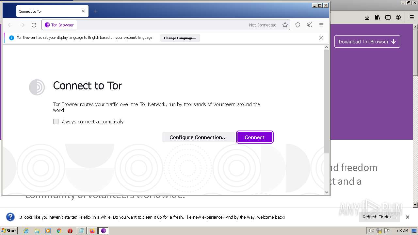
Task: Reload the Tor Browser page
Action: [34, 25]
